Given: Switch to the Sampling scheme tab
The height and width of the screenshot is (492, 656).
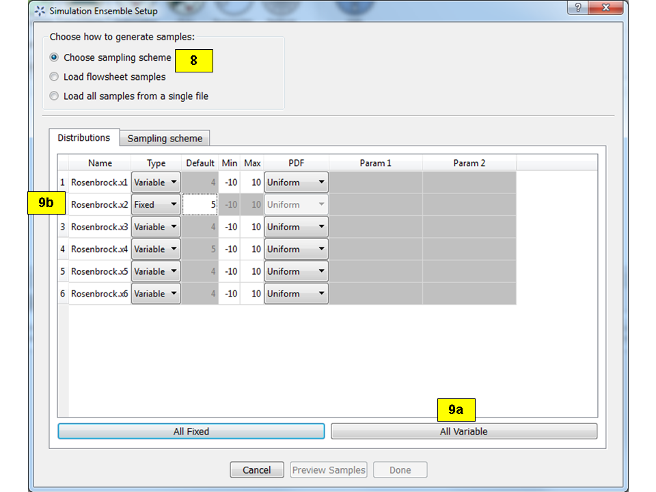Looking at the screenshot, I should click(x=164, y=138).
